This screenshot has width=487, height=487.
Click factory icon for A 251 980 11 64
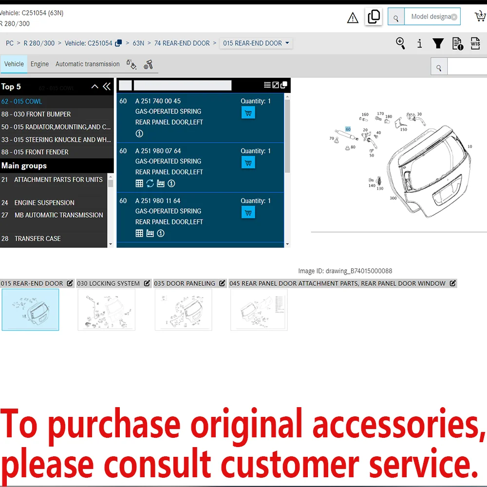150,233
